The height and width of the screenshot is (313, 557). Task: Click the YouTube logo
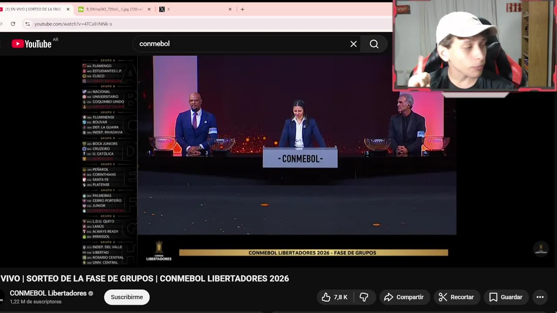click(x=31, y=43)
